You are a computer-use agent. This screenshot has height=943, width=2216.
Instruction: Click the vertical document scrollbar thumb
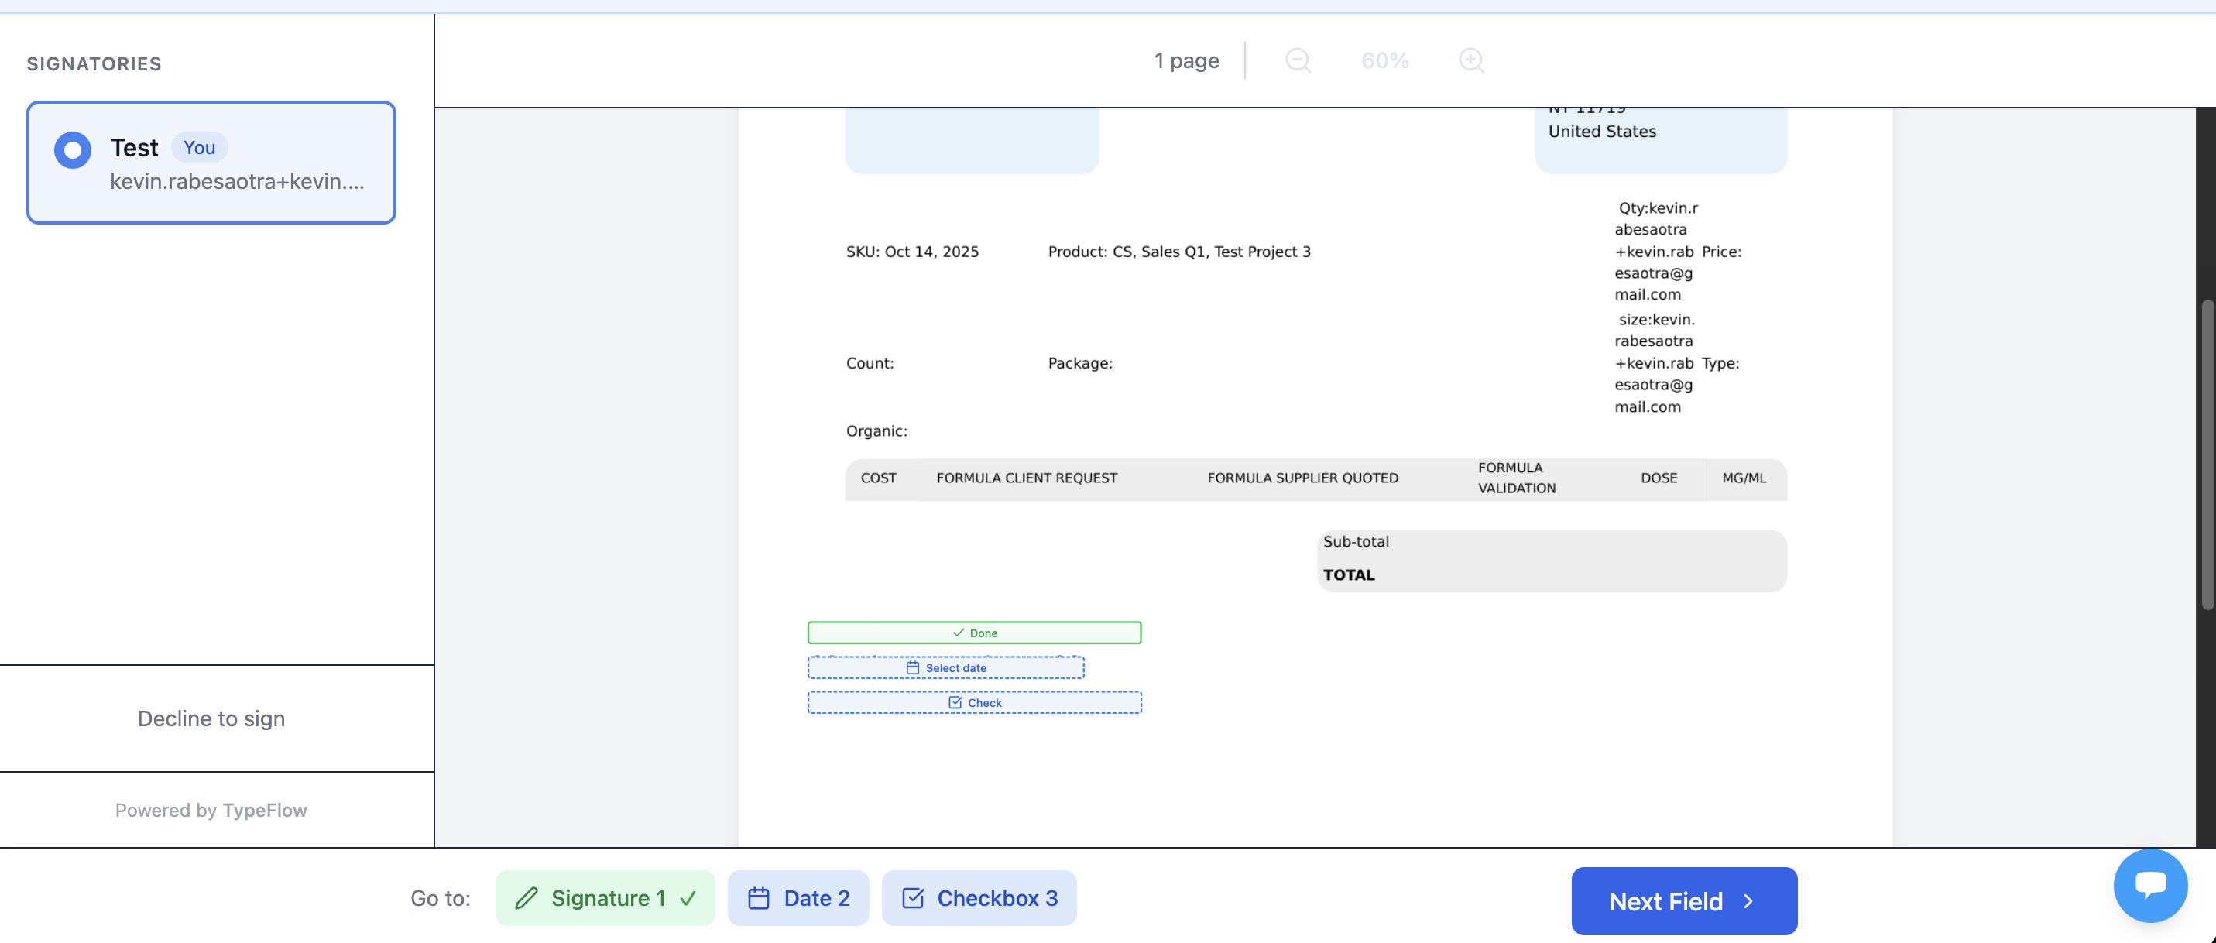2207,454
